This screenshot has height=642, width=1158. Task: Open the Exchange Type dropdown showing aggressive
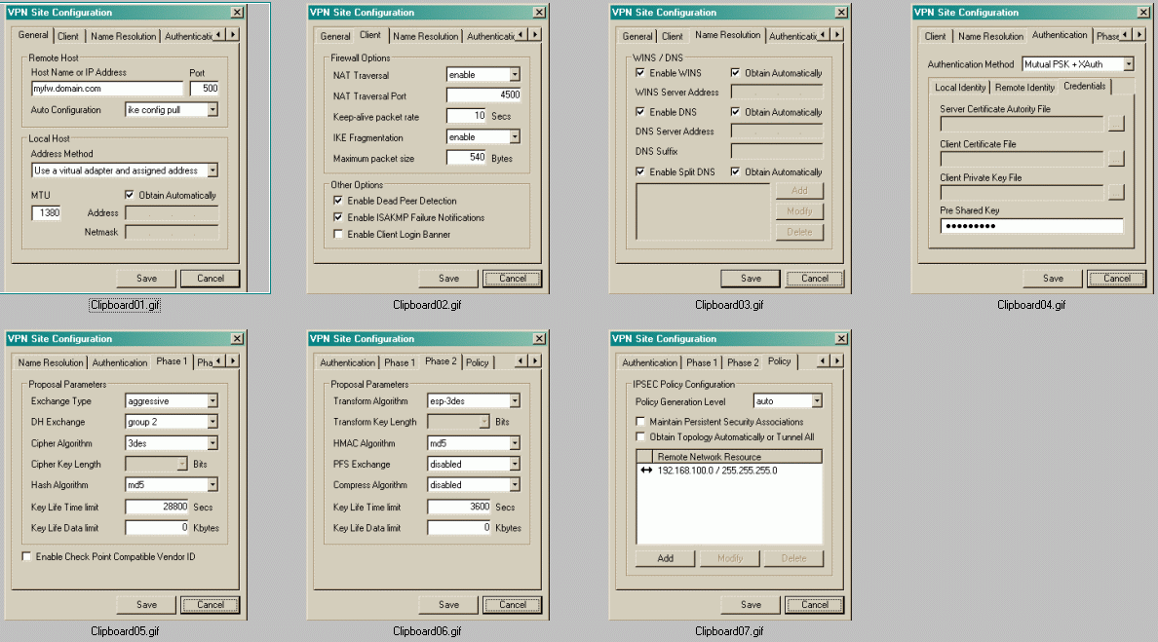212,400
